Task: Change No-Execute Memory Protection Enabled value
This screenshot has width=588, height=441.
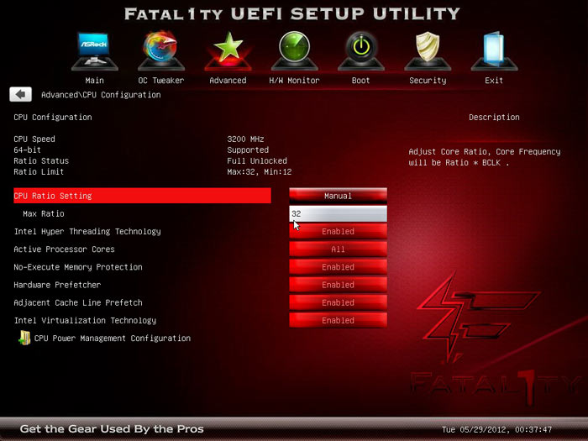Action: [x=338, y=267]
